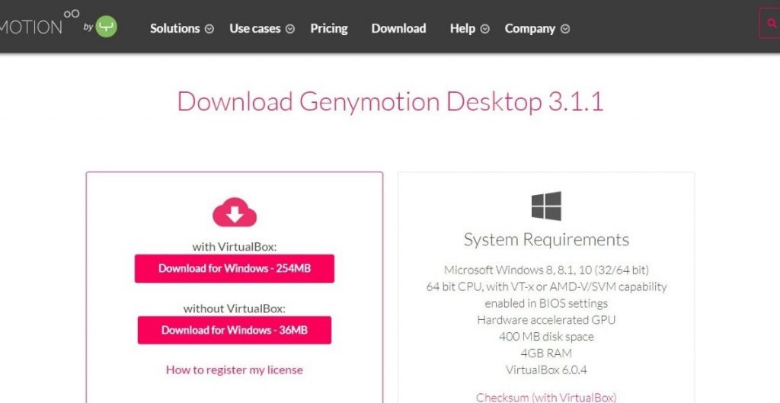Click the Windows logo icon
780x403 pixels.
pos(546,206)
